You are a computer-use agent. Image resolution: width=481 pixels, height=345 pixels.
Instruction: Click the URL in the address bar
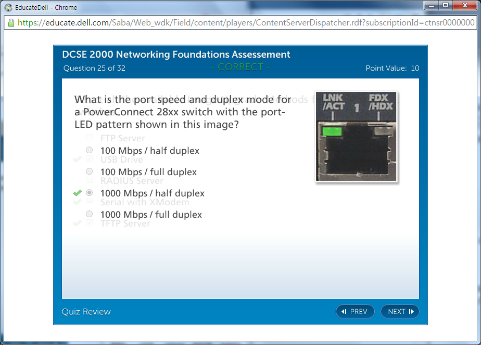pyautogui.click(x=245, y=23)
